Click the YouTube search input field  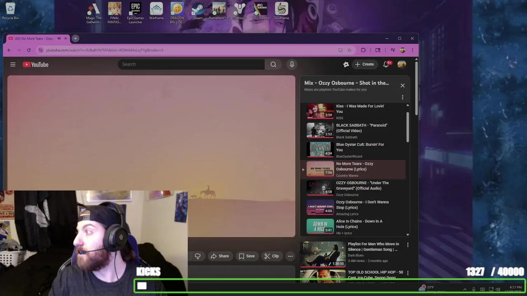coord(191,64)
